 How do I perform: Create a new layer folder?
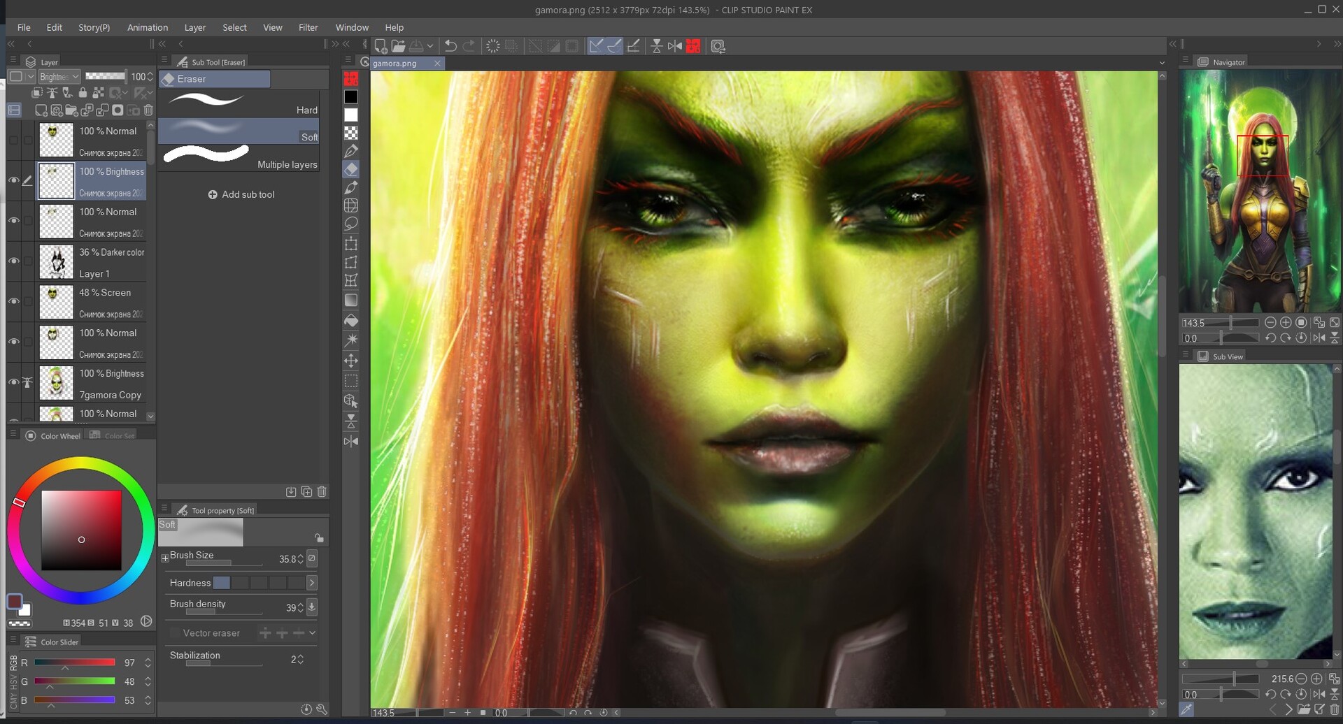[x=71, y=110]
